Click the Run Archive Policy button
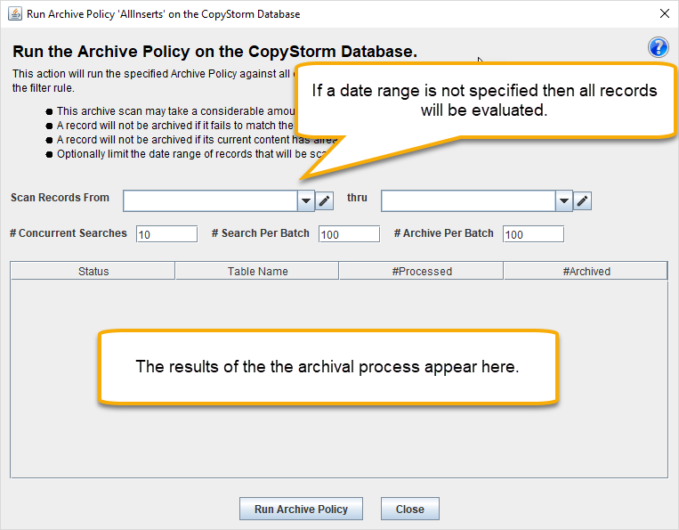The height and width of the screenshot is (530, 679). (x=301, y=509)
